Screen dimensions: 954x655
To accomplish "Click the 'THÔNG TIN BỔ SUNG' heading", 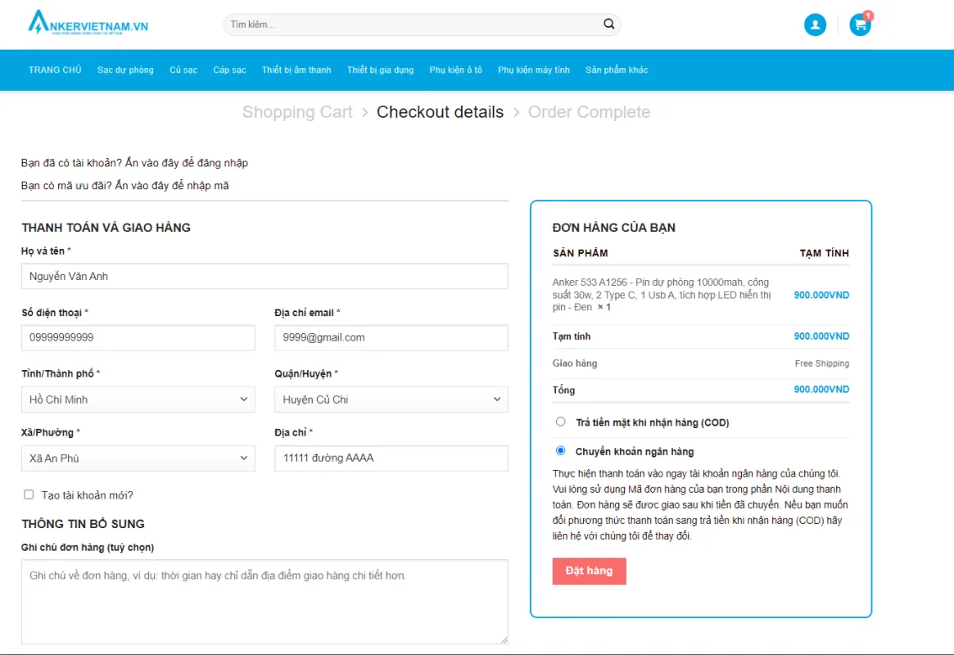I will click(x=83, y=524).
